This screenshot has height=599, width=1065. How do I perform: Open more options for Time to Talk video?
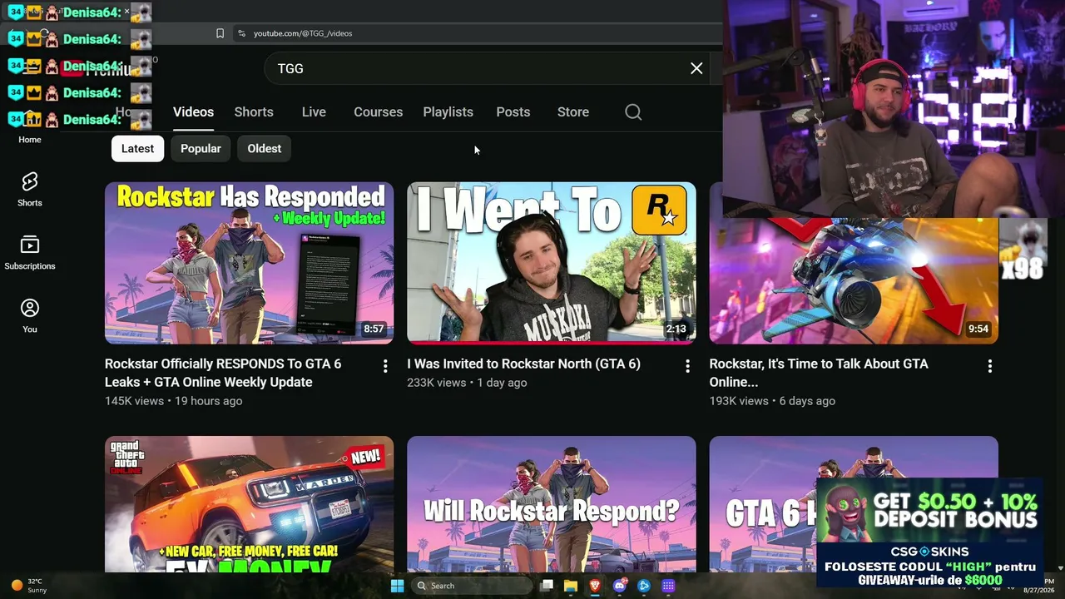(989, 366)
